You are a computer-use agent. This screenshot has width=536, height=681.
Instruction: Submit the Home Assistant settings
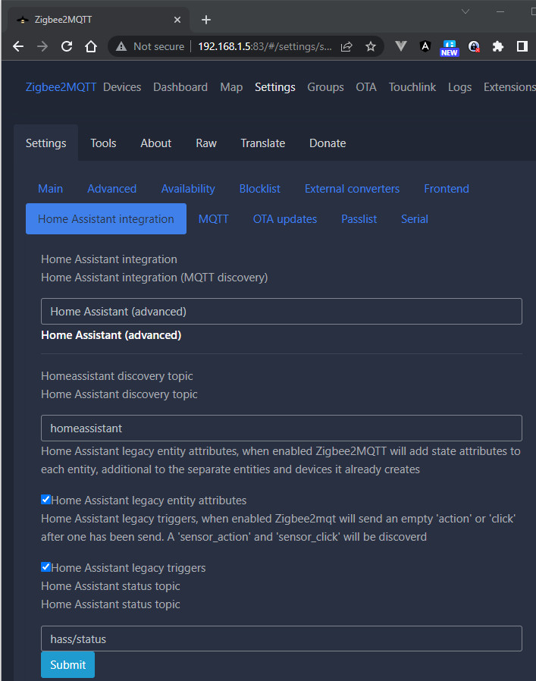[67, 664]
